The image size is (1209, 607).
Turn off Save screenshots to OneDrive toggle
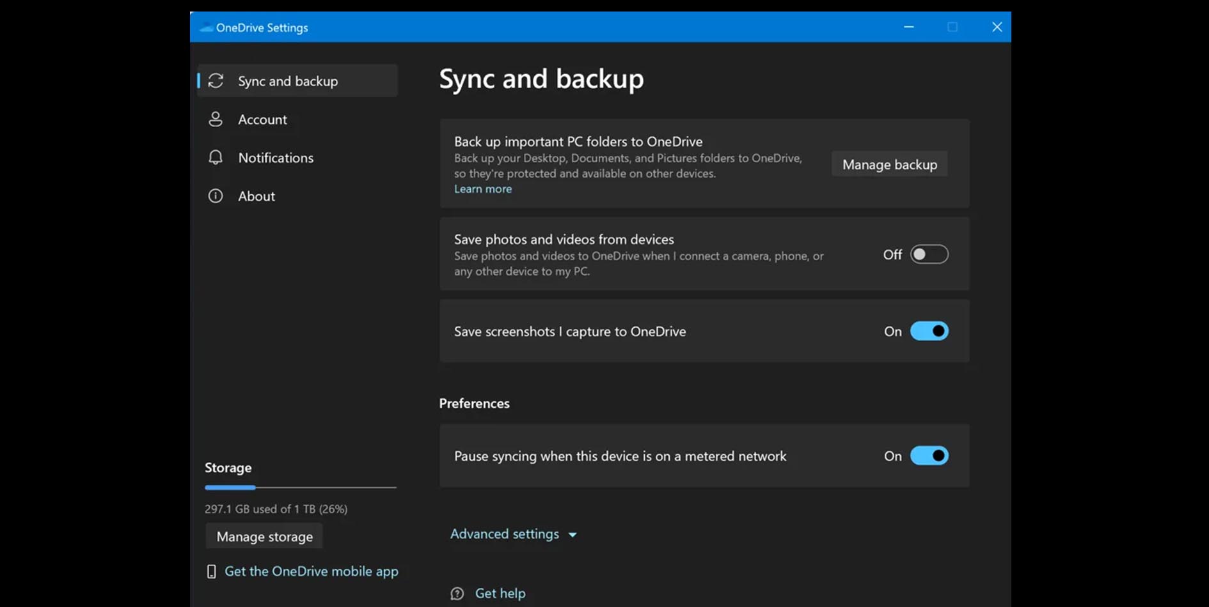point(929,331)
